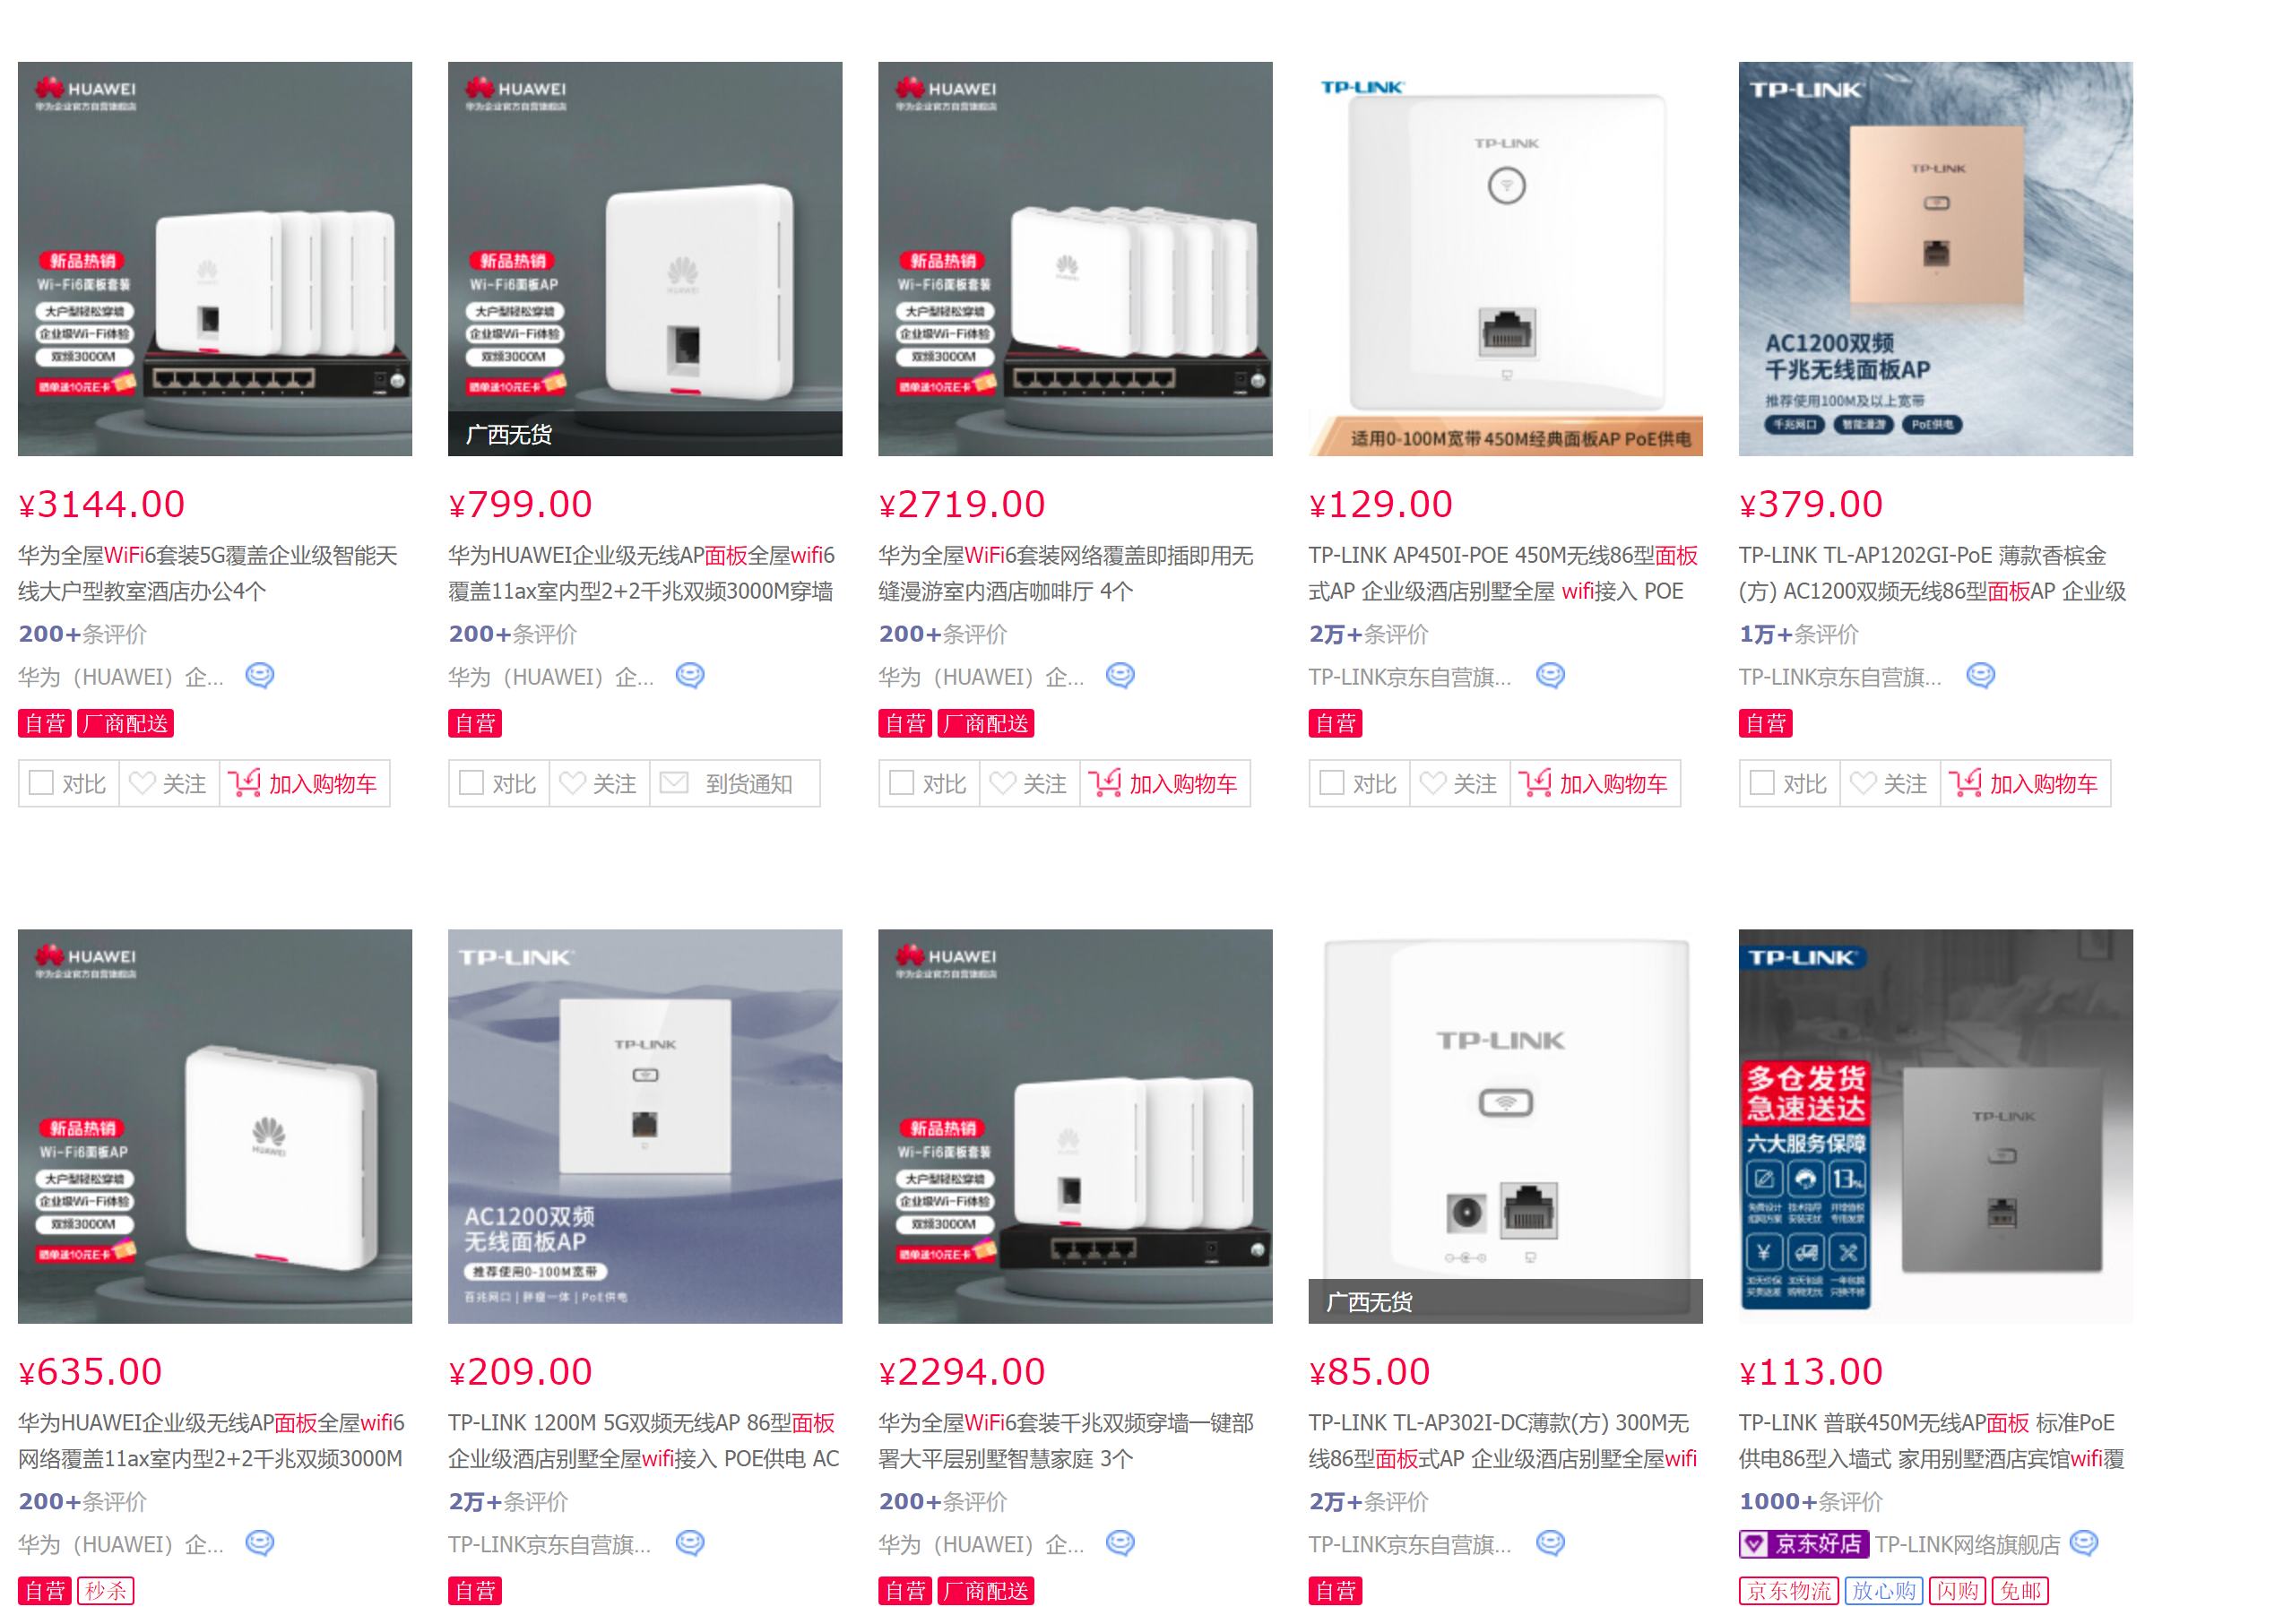Click chat icon for ¥129 TP-LINK seller
The width and height of the screenshot is (2292, 1624).
[x=1550, y=676]
